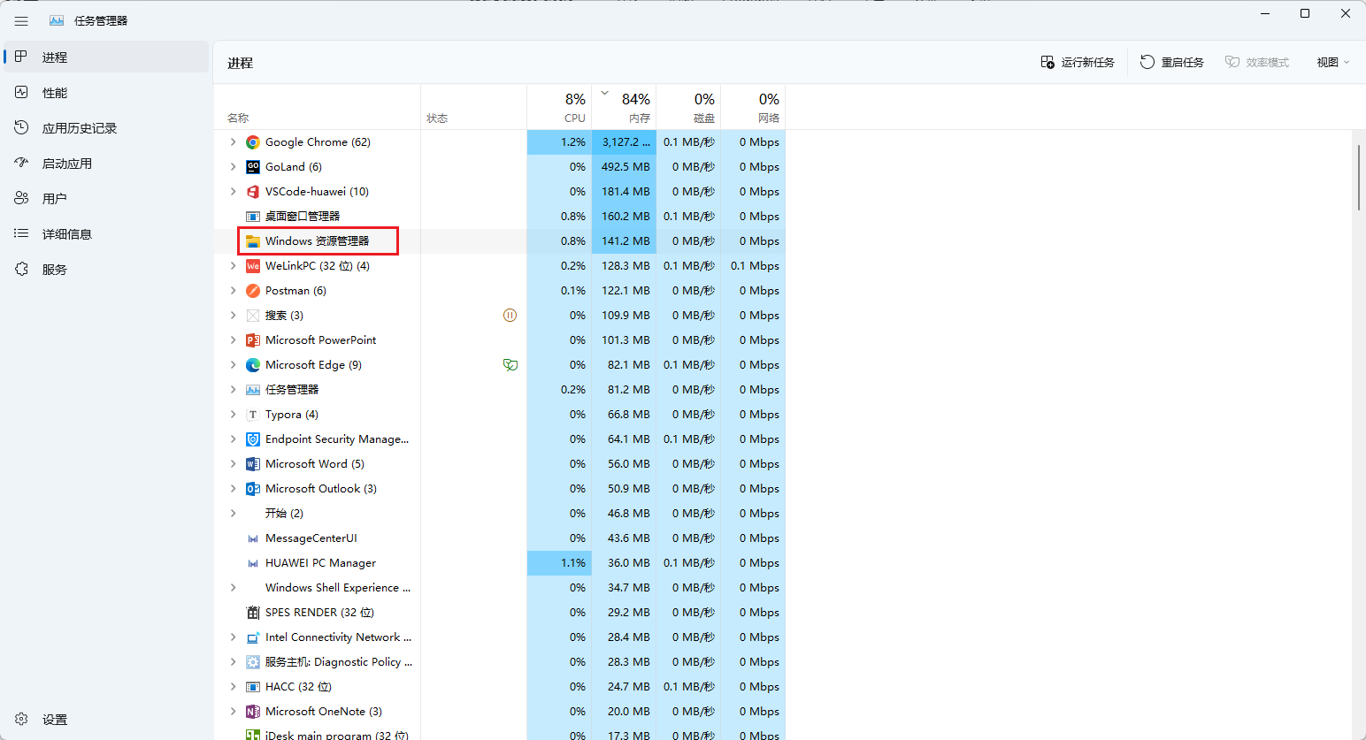Expand the Windows Shell Experience group
The width and height of the screenshot is (1366, 740).
233,588
